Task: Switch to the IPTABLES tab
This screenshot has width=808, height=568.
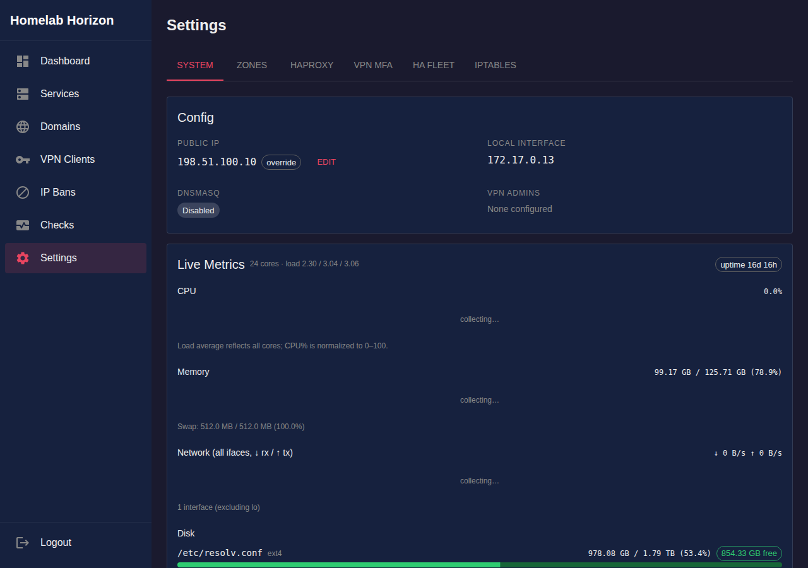Action: pyautogui.click(x=496, y=65)
